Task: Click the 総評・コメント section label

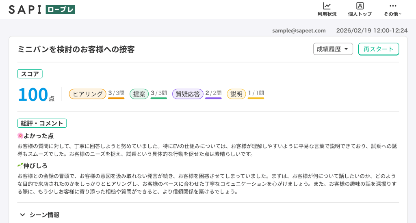Action: (x=42, y=123)
